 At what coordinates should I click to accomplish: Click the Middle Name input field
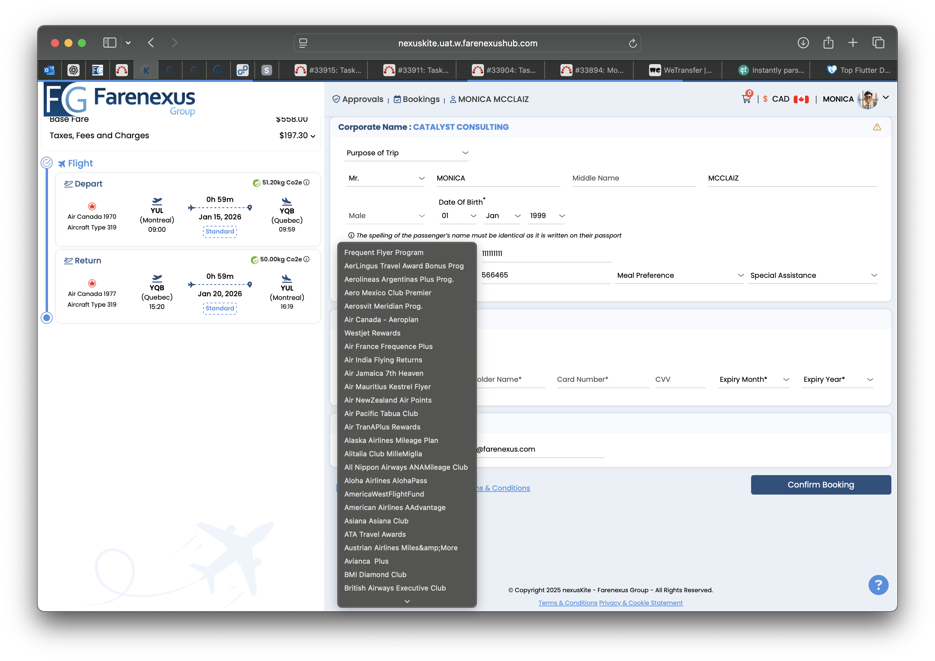coord(634,178)
